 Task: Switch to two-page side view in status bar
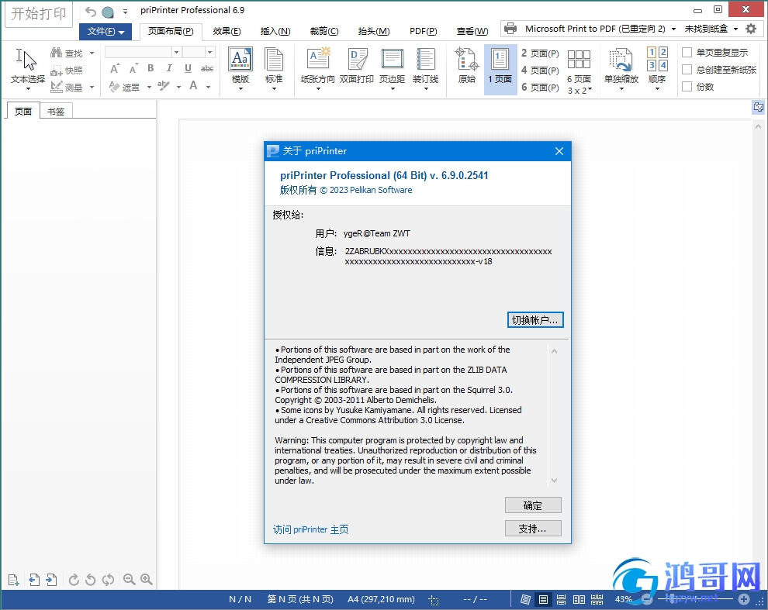pos(579,599)
